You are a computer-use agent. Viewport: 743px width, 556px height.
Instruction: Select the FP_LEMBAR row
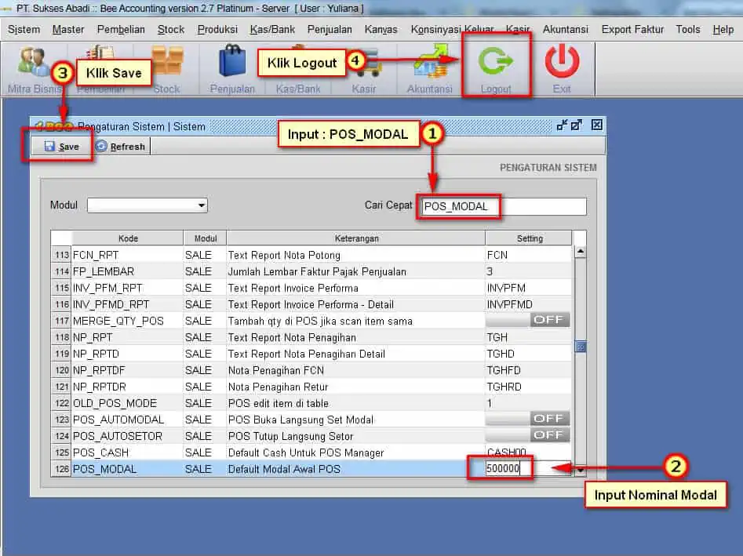point(311,271)
